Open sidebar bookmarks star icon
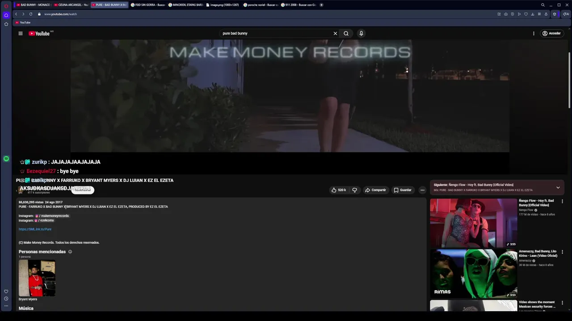572x321 pixels. pos(6,24)
